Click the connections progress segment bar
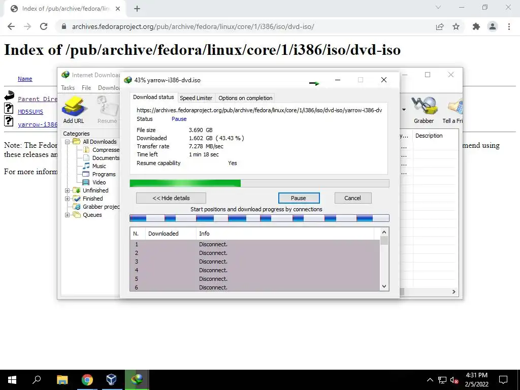 259,218
